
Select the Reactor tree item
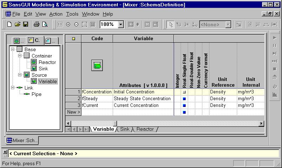(47, 62)
